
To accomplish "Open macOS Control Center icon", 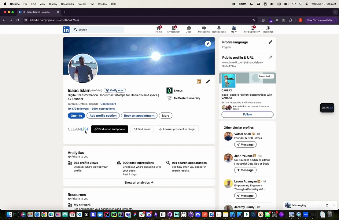I will pyautogui.click(x=307, y=4).
